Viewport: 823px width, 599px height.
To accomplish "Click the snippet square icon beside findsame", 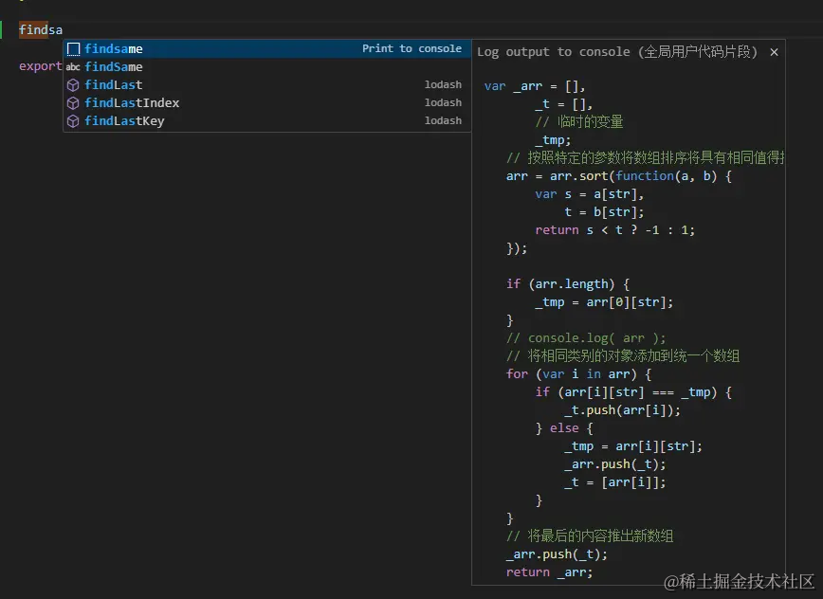I will 75,48.
